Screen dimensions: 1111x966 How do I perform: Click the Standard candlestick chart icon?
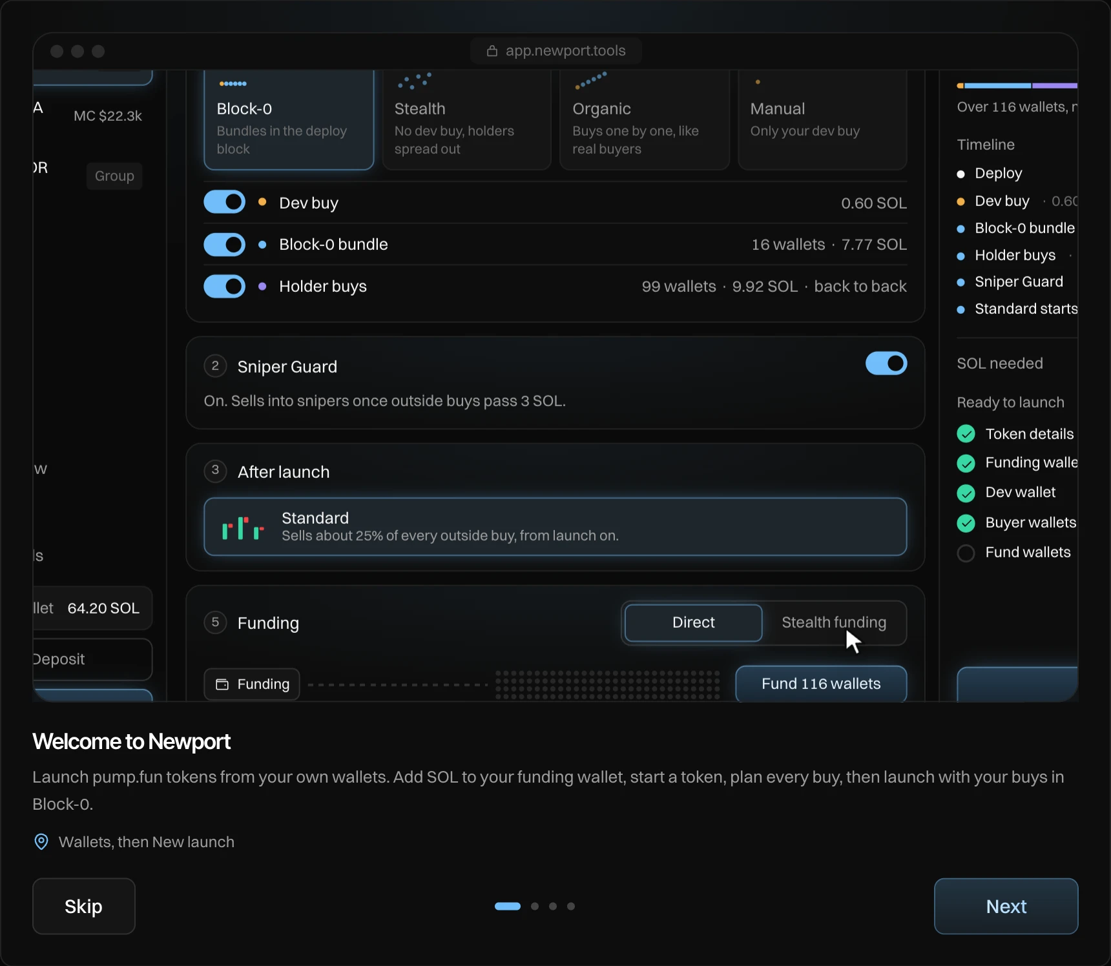pos(243,528)
